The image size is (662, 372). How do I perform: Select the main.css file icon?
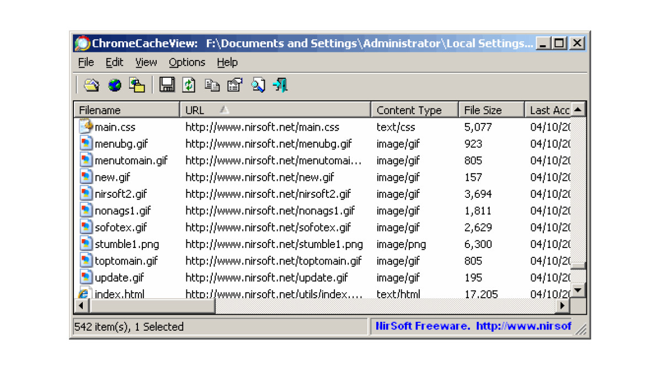point(86,127)
